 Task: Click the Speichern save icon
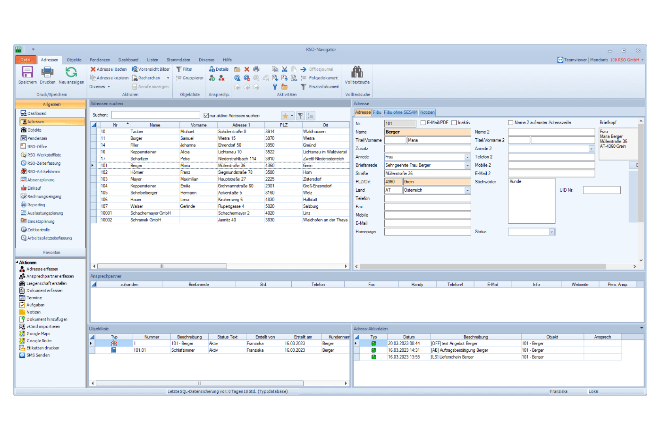tap(27, 72)
